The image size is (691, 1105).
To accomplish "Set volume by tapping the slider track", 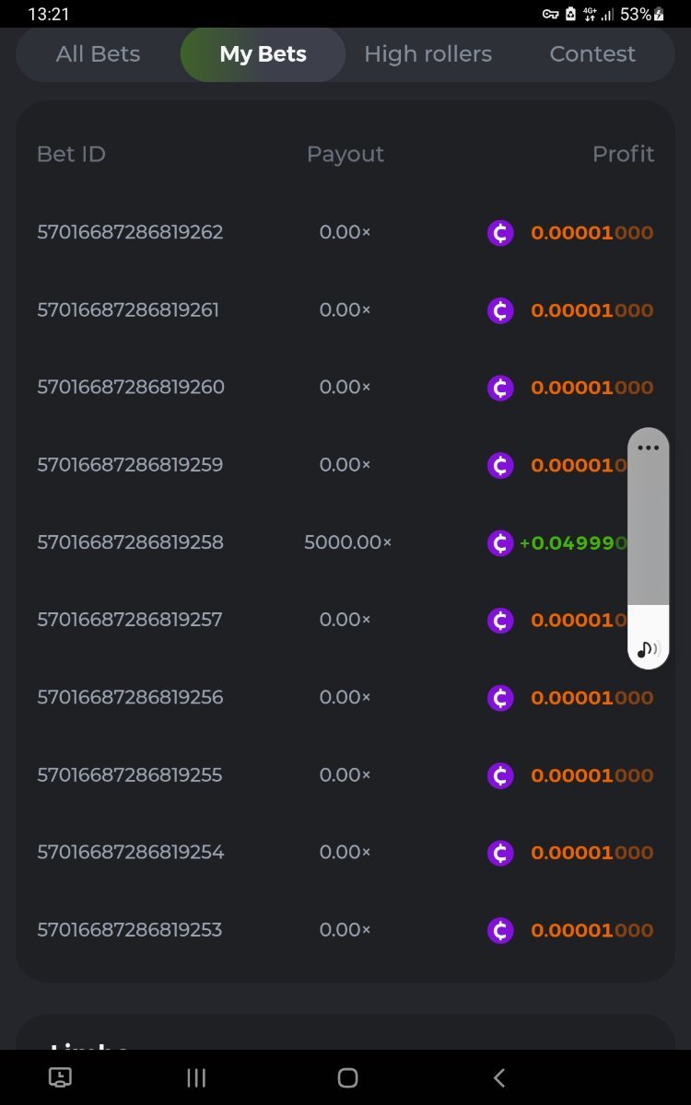I will coord(648,534).
